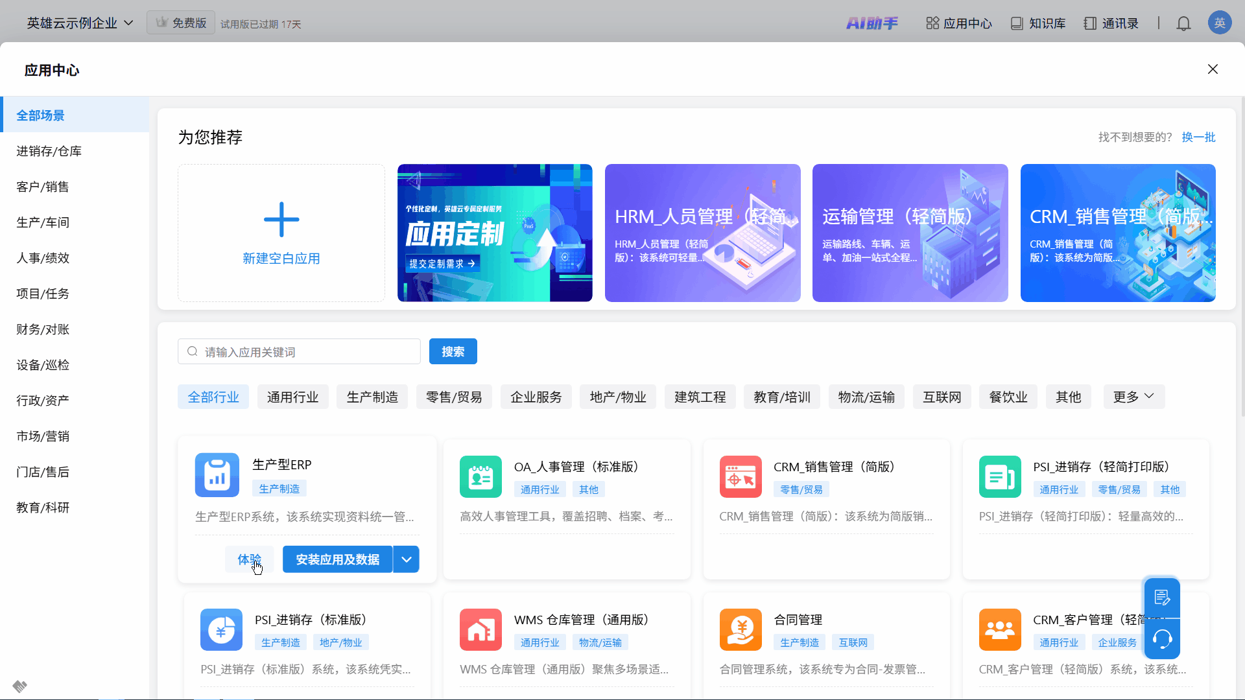
Task: Open the 生产型ERP app icon
Action: click(217, 475)
